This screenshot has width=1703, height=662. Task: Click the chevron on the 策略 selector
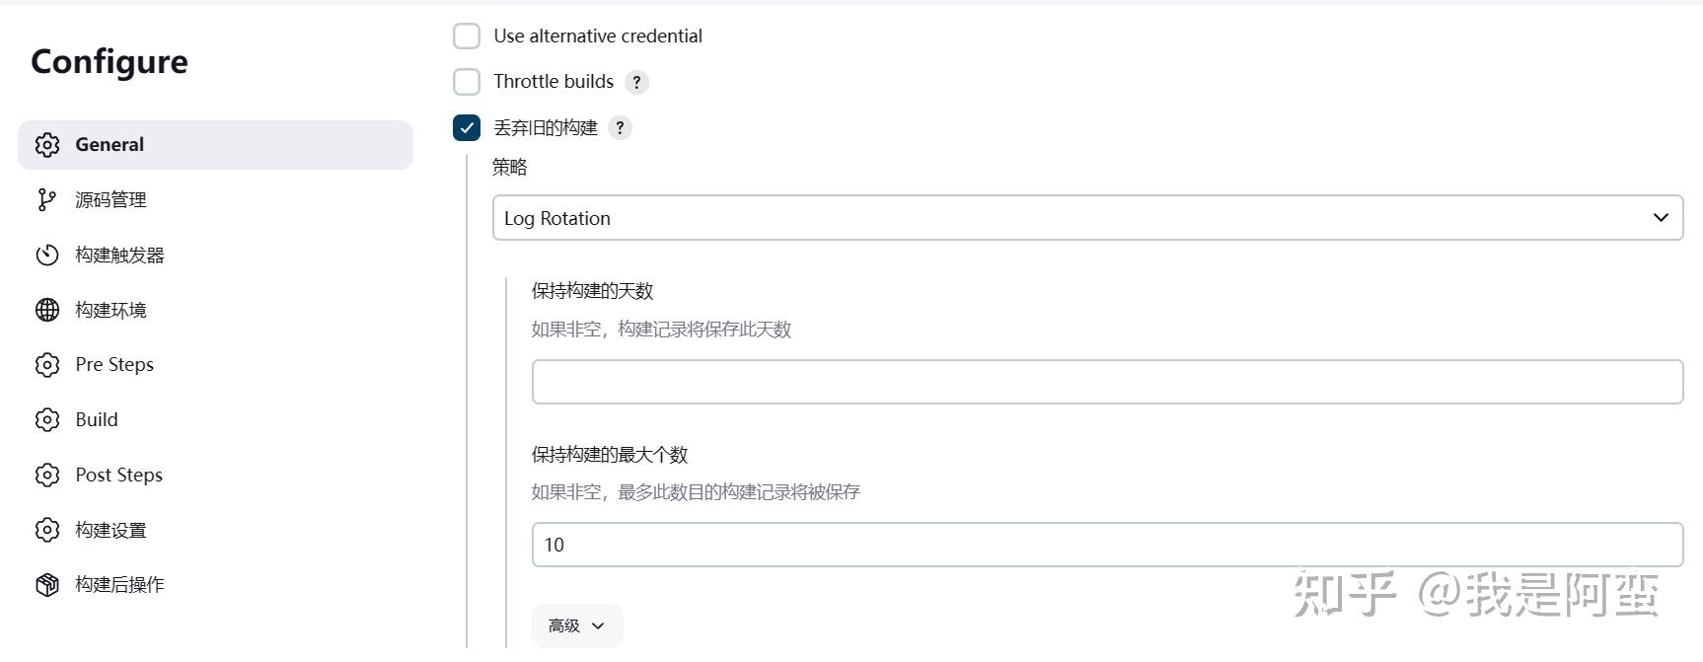tap(1662, 217)
